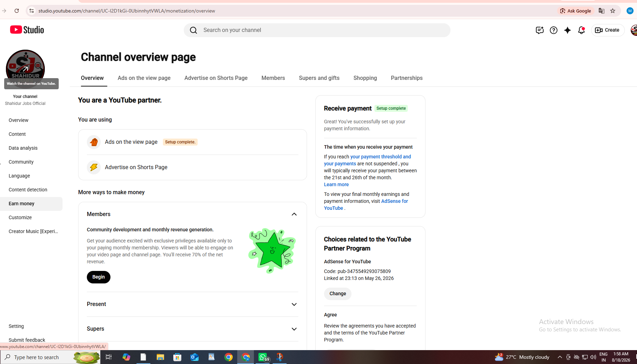Click the Shorts lightning bolt icon

click(x=94, y=167)
